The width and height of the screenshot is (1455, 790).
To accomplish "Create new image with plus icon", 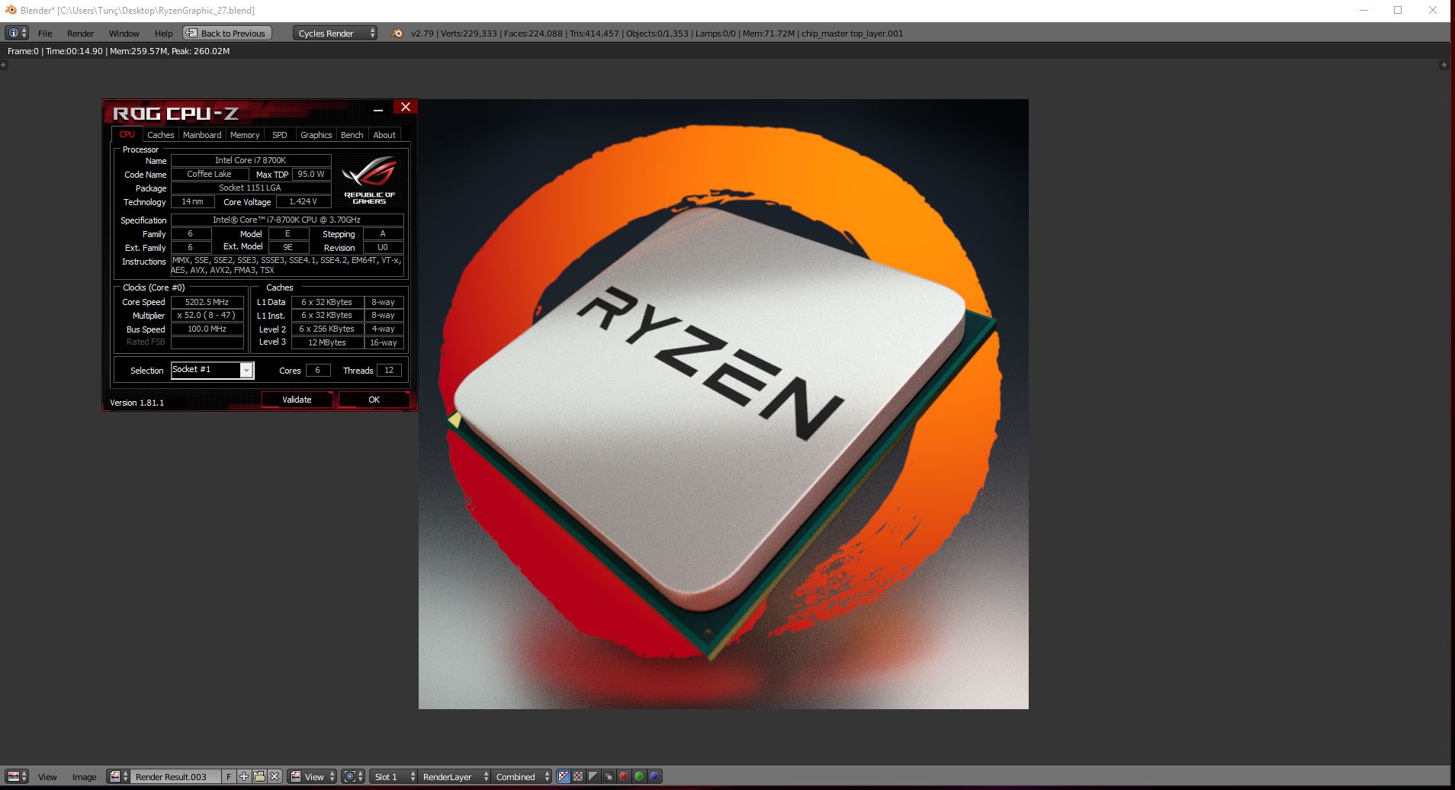I will click(244, 776).
